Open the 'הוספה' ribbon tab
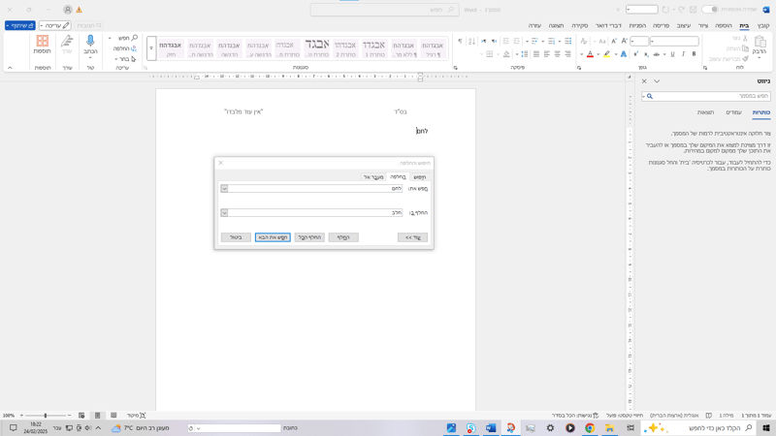 (724, 26)
